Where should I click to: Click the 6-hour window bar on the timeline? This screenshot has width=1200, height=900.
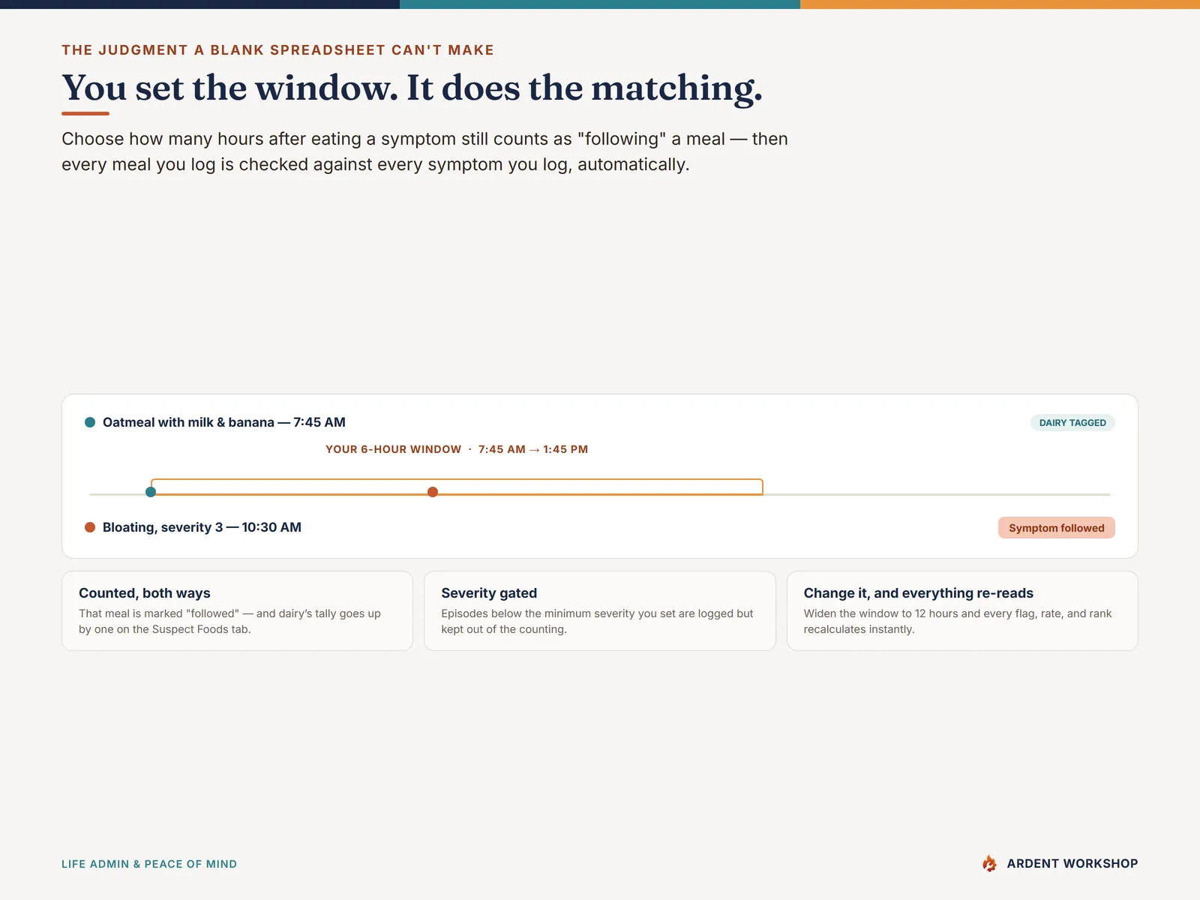[x=457, y=487]
